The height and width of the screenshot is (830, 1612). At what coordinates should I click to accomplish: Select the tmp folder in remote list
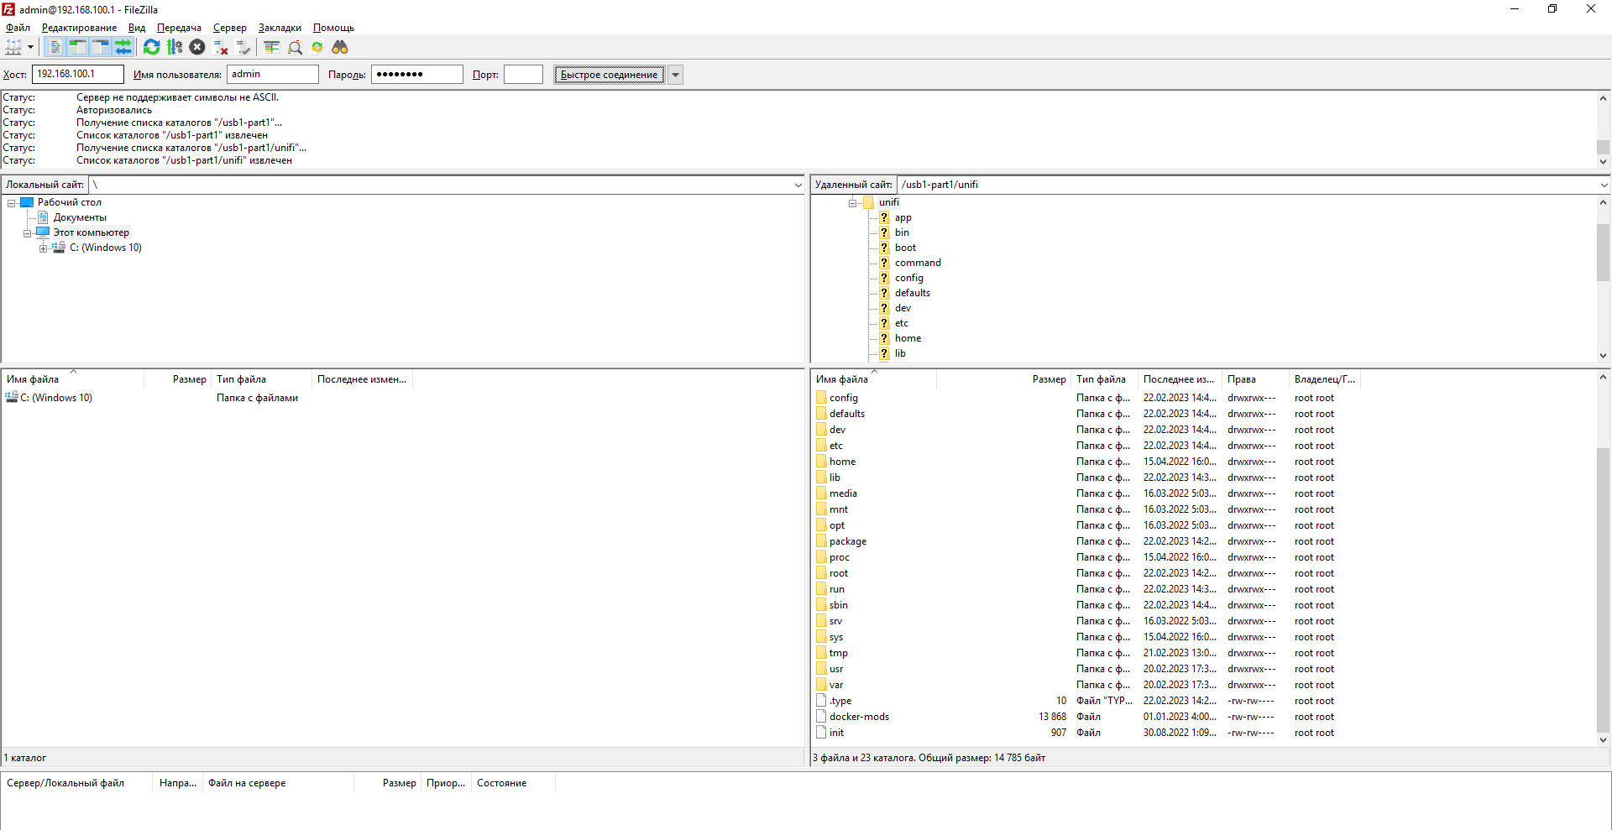pos(838,653)
